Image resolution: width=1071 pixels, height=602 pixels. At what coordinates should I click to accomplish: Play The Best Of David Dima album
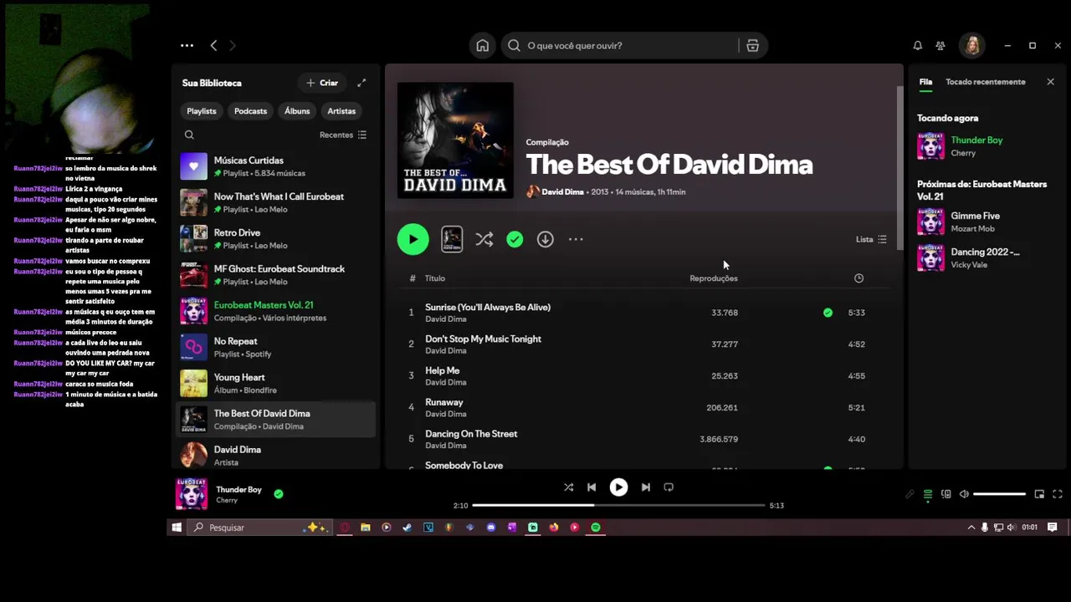tap(413, 239)
